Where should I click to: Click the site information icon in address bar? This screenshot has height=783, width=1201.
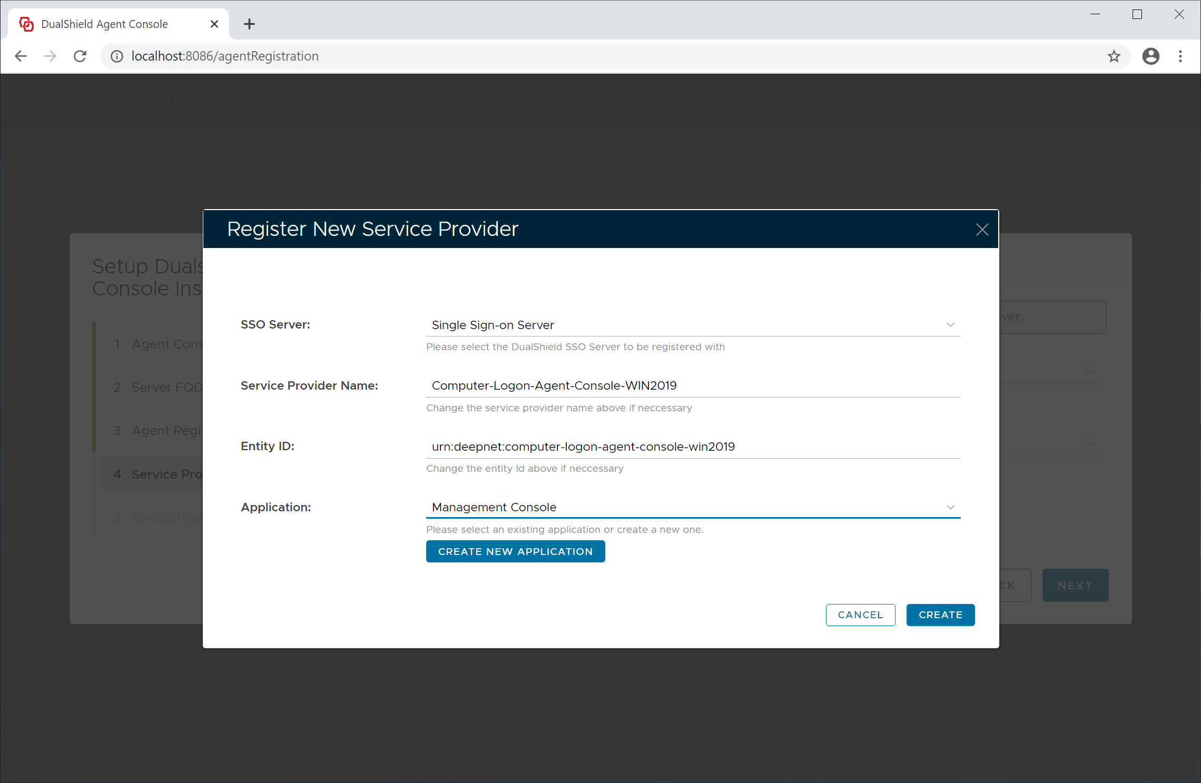click(117, 56)
